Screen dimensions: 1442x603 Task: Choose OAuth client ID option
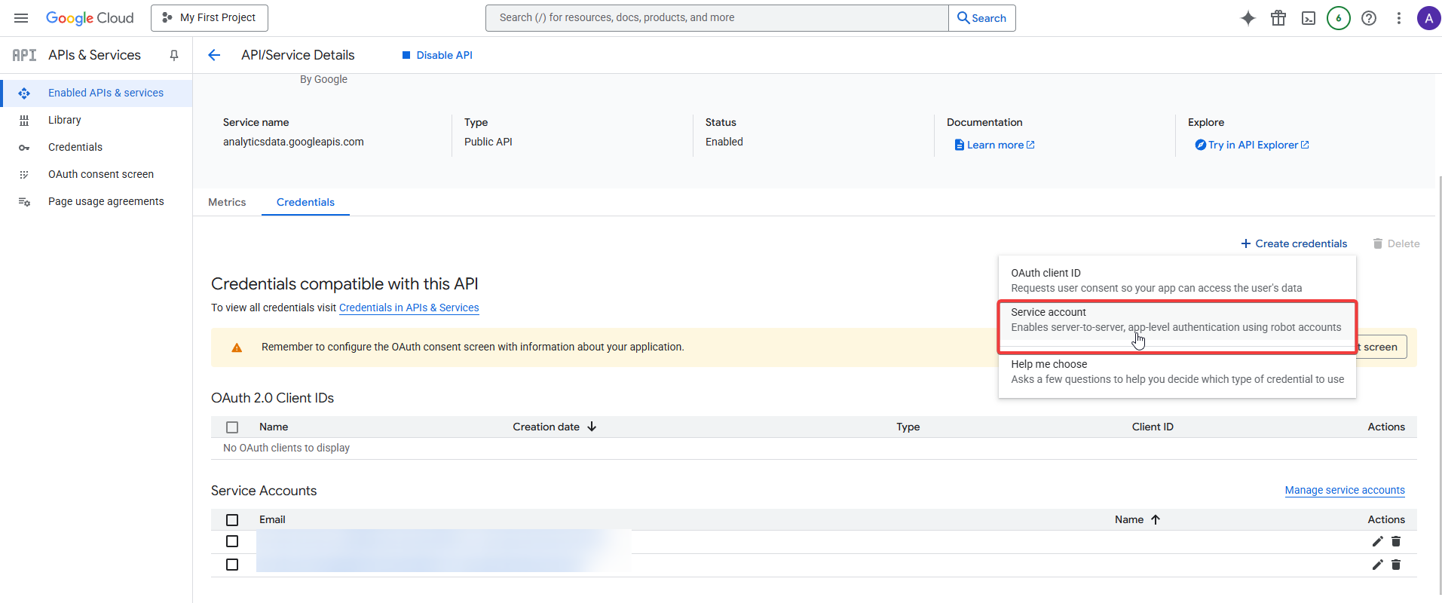coord(1177,280)
